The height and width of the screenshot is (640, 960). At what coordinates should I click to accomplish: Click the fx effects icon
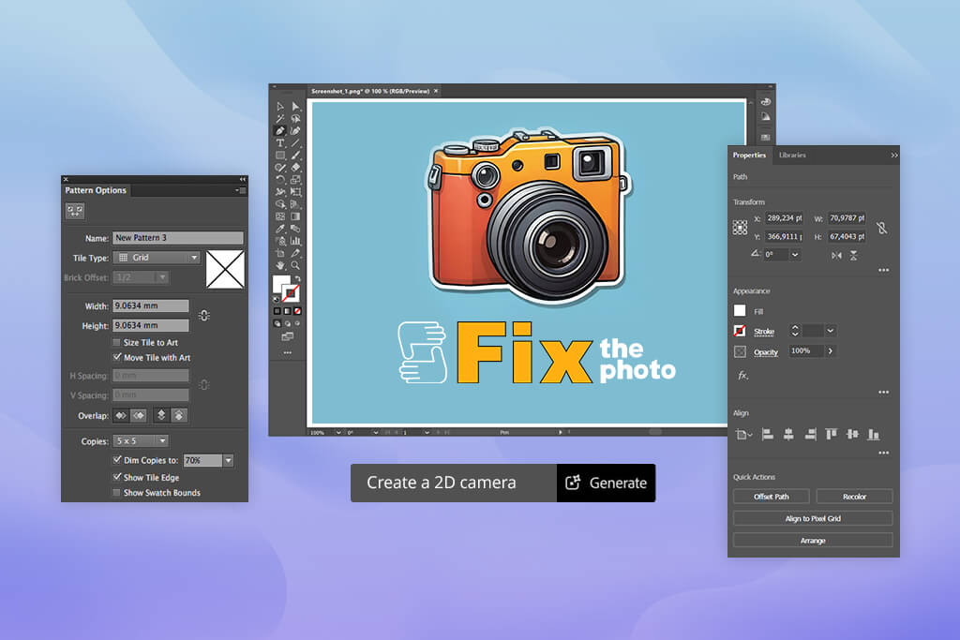[742, 375]
